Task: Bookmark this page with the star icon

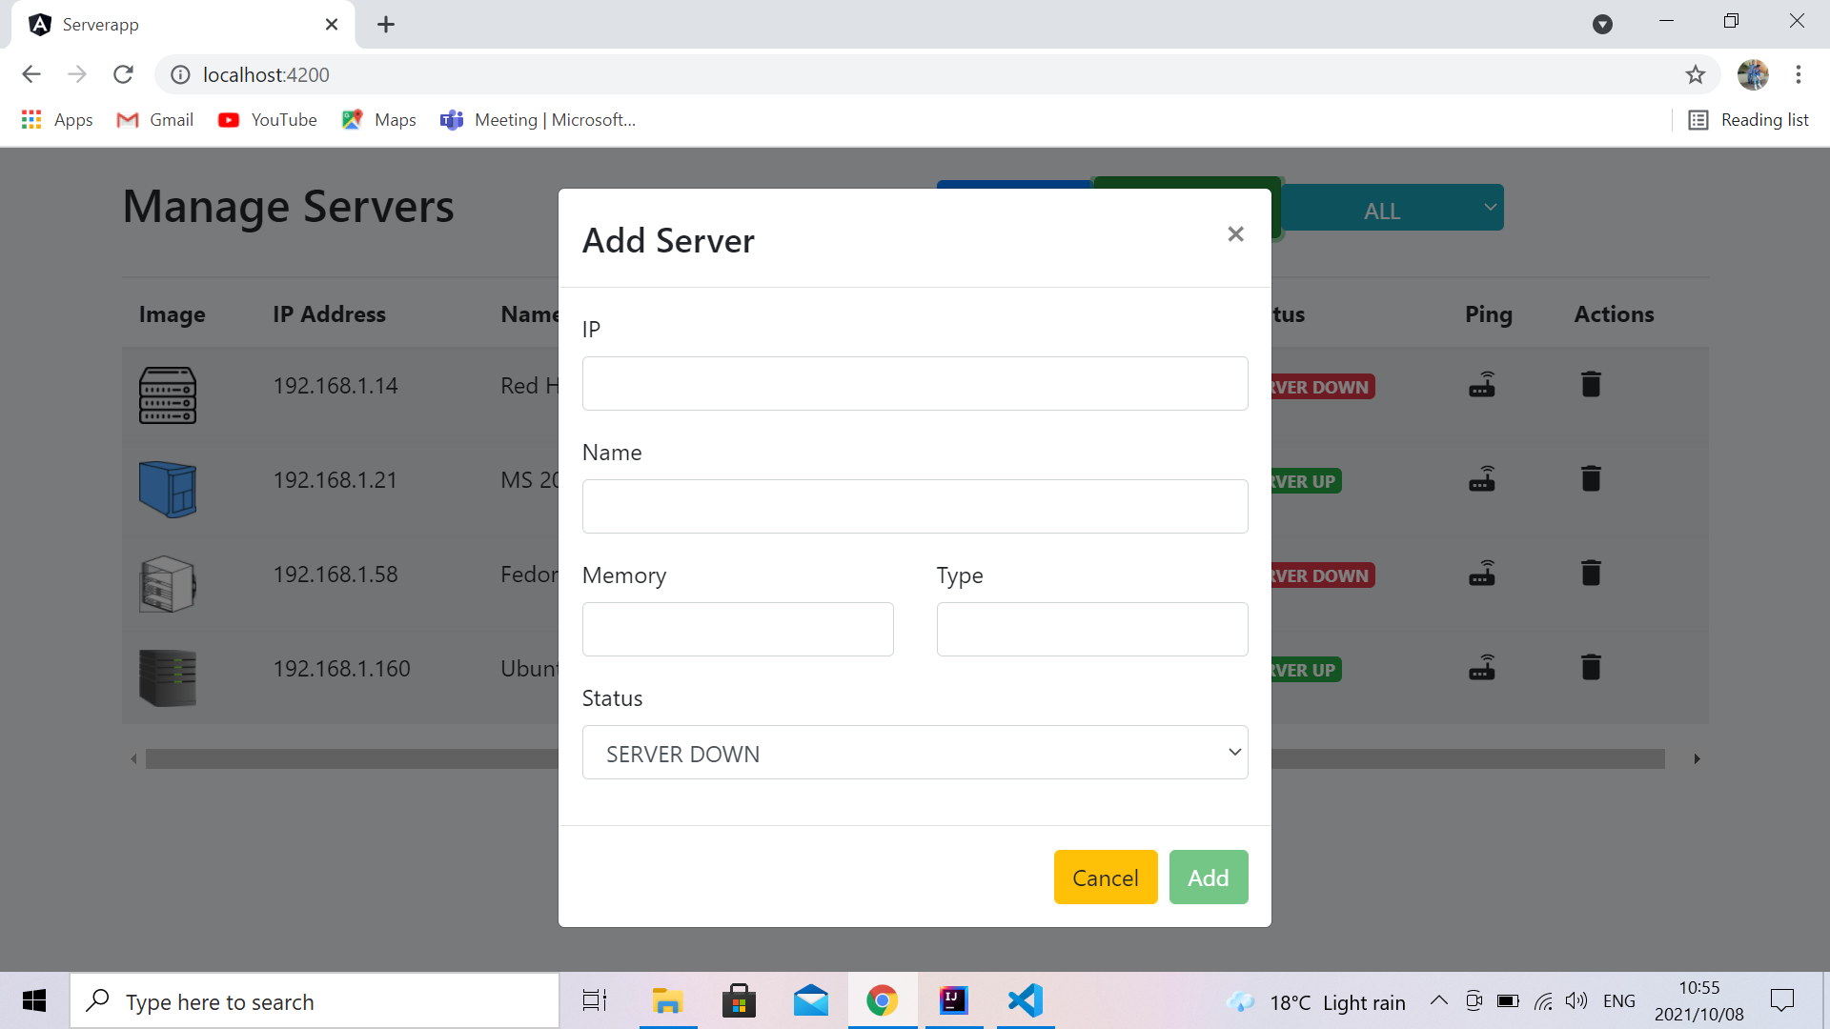Action: coord(1695,74)
